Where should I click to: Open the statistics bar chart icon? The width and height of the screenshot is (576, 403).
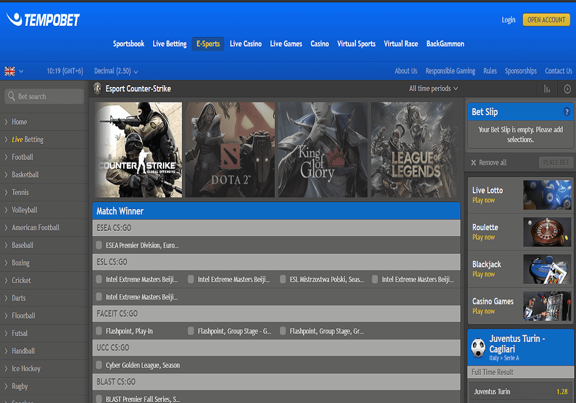tap(547, 89)
